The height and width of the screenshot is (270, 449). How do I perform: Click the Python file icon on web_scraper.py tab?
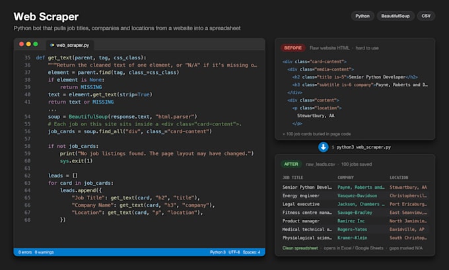point(52,46)
